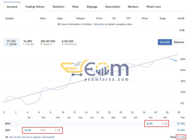The image size is (189, 140).
Task: View the Description tab
Action: 112,7
